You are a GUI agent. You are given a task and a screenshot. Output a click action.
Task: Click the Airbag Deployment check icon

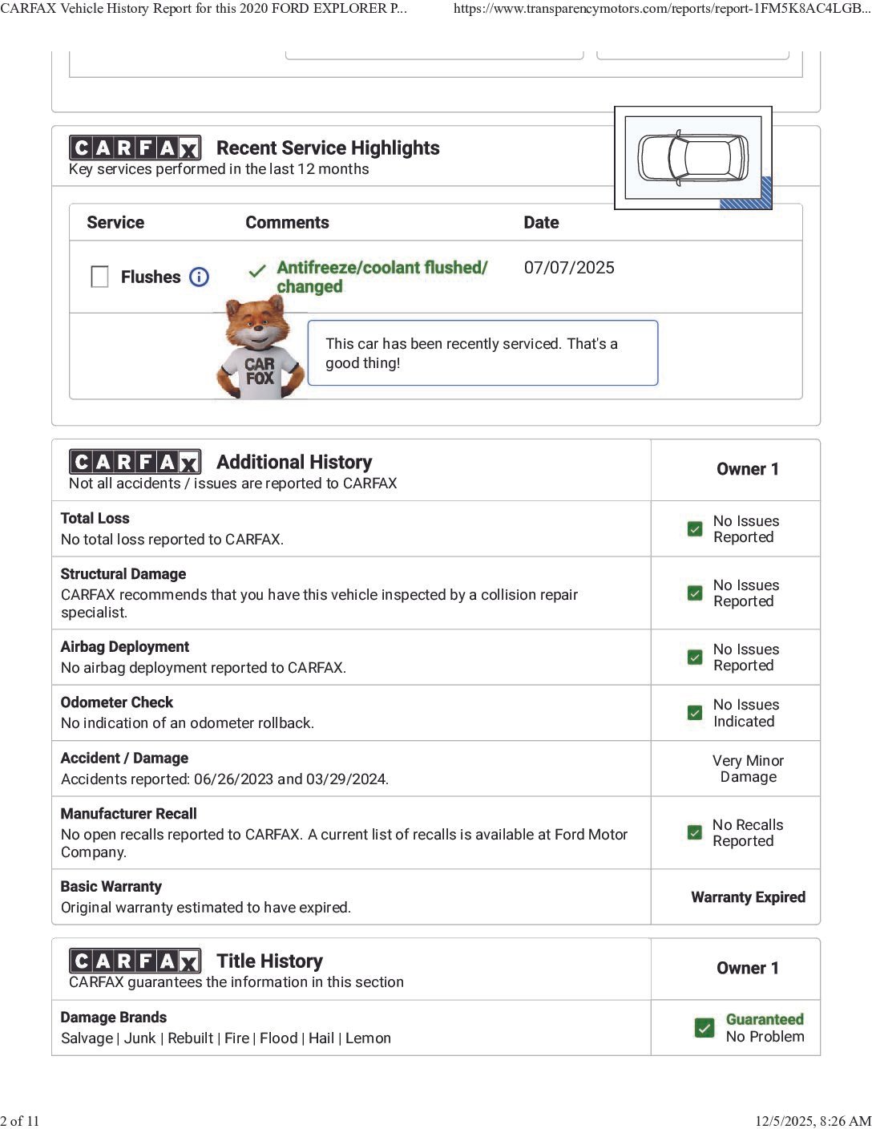[x=695, y=658]
